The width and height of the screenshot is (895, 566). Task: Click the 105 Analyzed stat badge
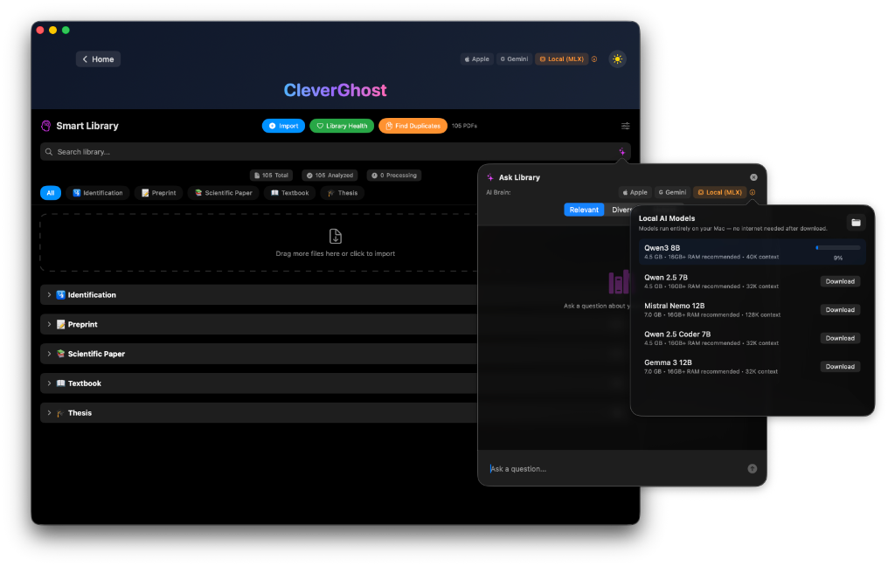click(x=330, y=176)
